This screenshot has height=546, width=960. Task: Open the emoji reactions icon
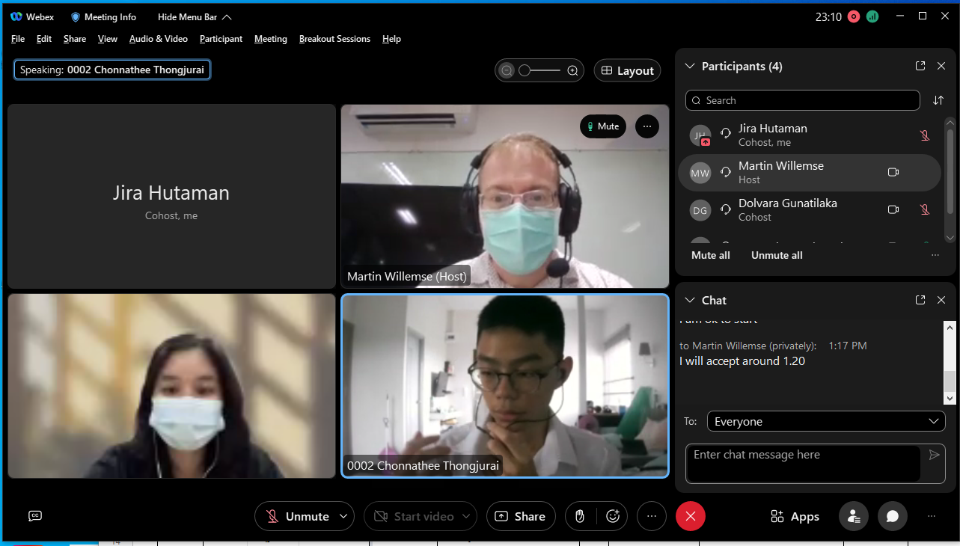613,516
